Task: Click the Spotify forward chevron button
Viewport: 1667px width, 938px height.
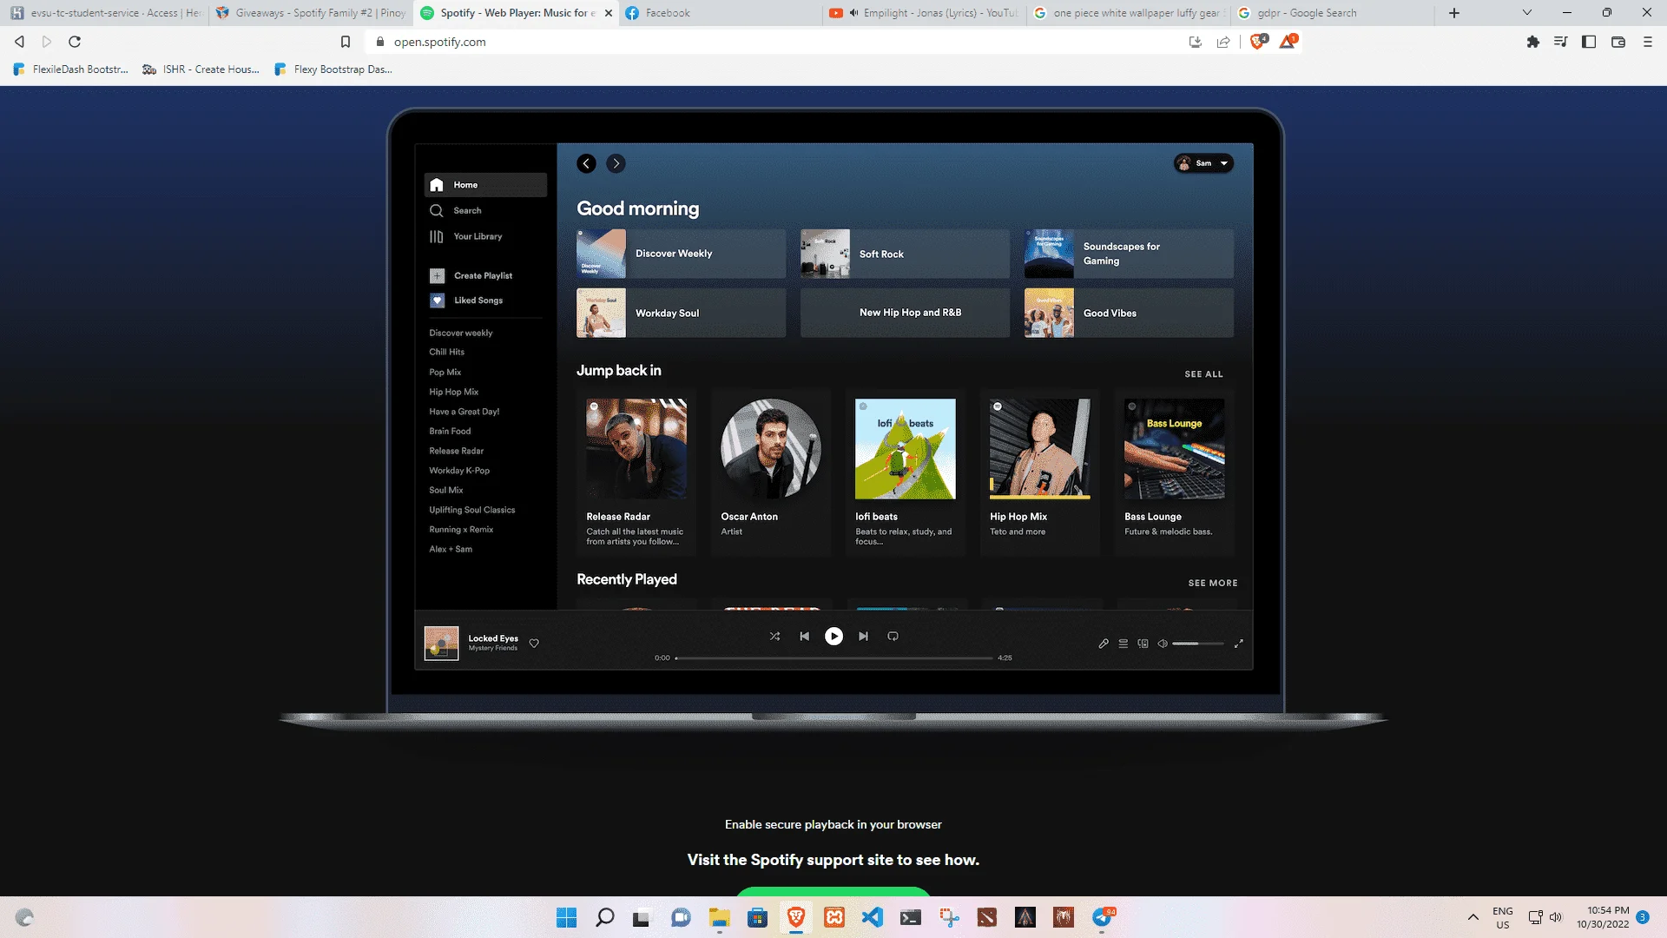Action: [616, 163]
